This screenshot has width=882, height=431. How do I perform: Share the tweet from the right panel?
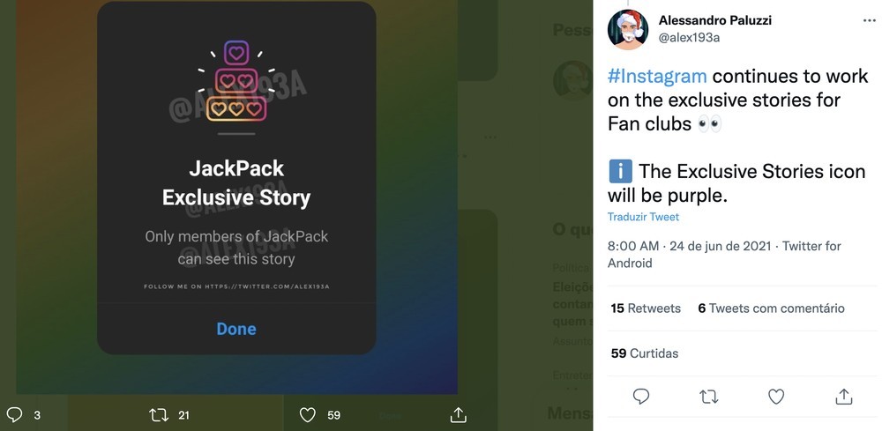point(843,397)
